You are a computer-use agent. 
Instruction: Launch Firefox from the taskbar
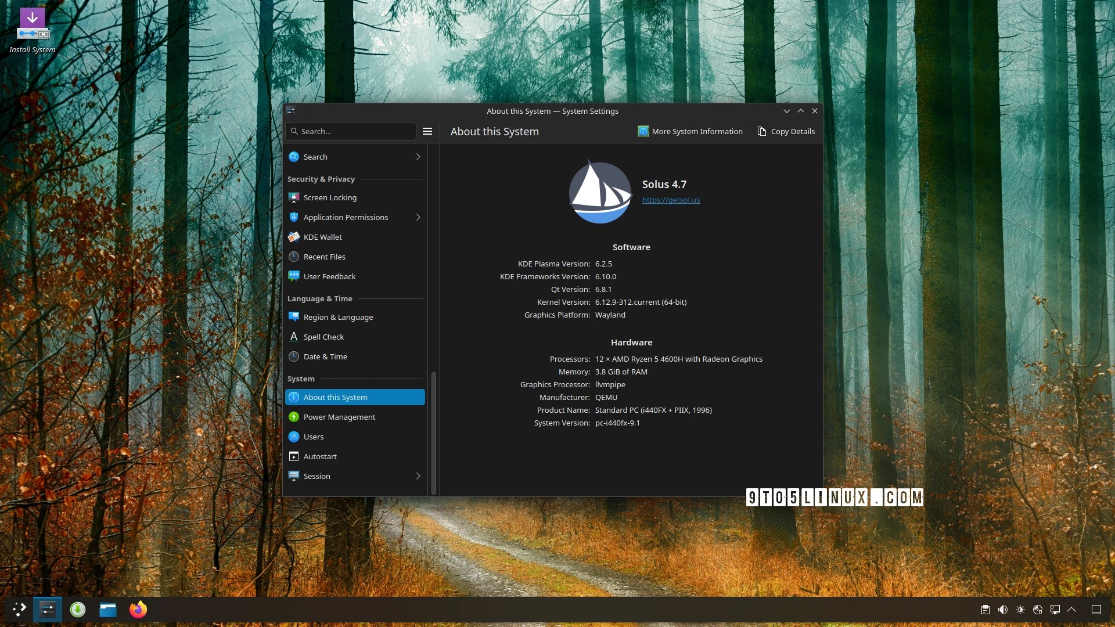(138, 610)
